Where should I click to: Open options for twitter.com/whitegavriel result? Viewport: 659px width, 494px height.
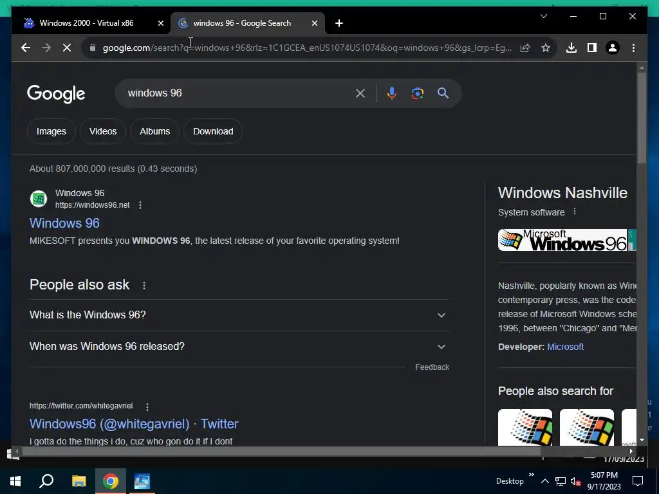(x=147, y=407)
